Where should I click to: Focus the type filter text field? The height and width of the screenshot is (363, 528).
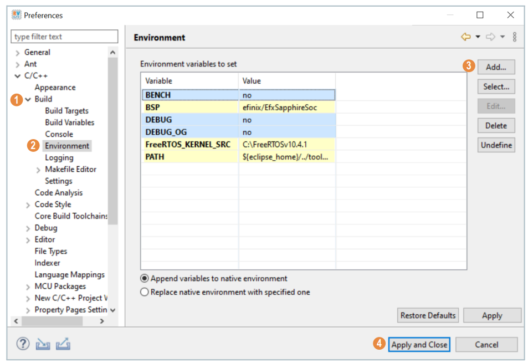(x=64, y=37)
